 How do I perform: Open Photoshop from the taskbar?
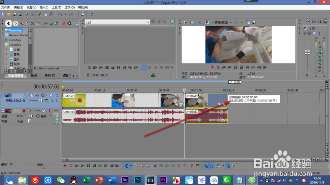point(137,180)
